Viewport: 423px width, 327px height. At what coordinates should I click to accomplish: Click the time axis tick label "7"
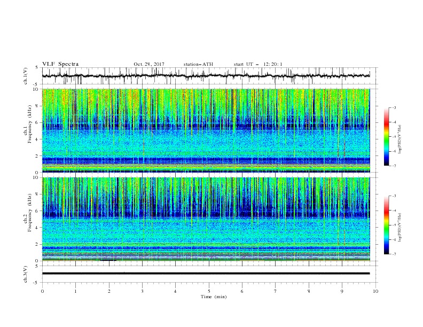coord(276,291)
